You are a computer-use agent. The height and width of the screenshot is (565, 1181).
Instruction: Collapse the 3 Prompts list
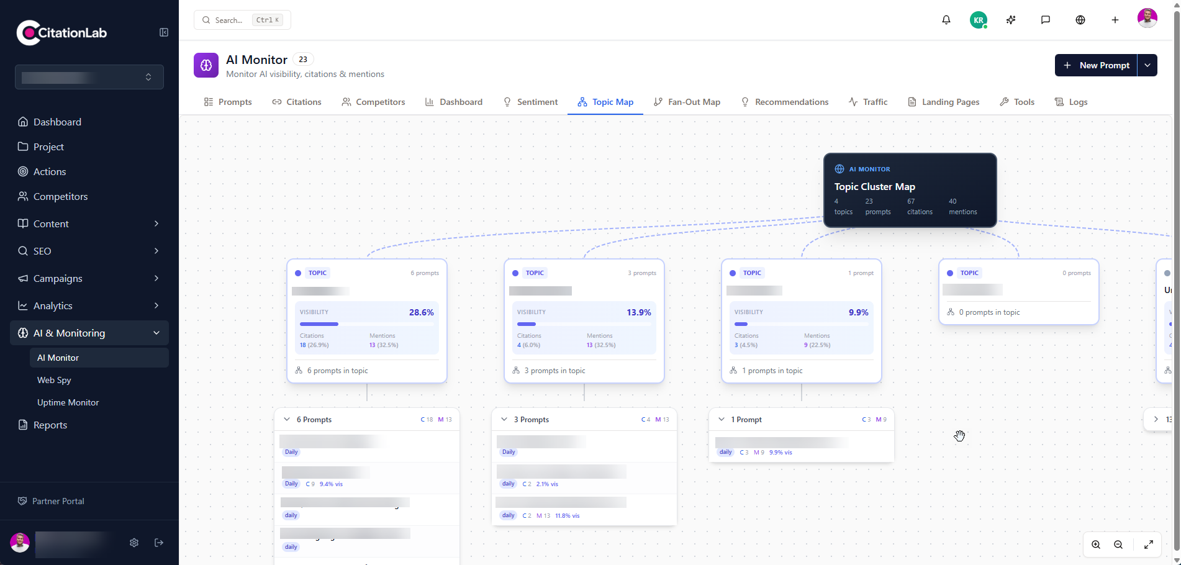(504, 420)
